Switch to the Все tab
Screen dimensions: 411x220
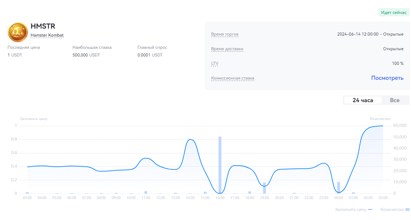point(395,100)
